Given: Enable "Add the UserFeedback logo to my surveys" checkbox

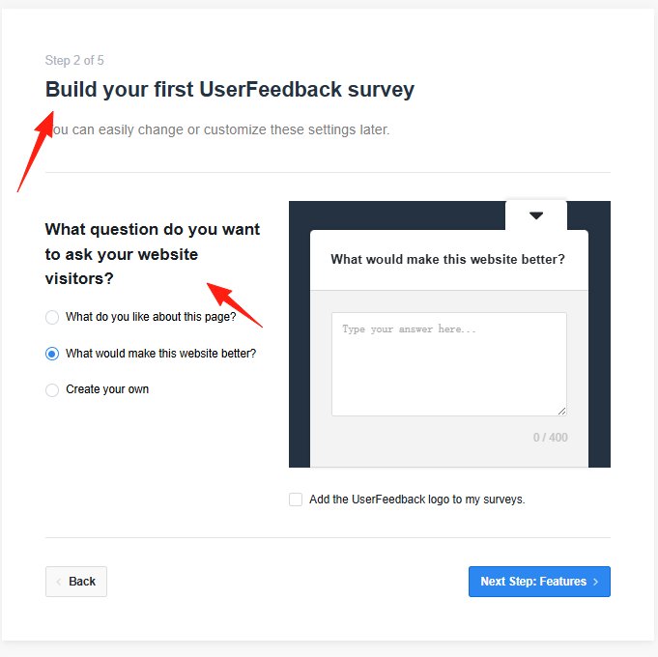Looking at the screenshot, I should coord(296,500).
